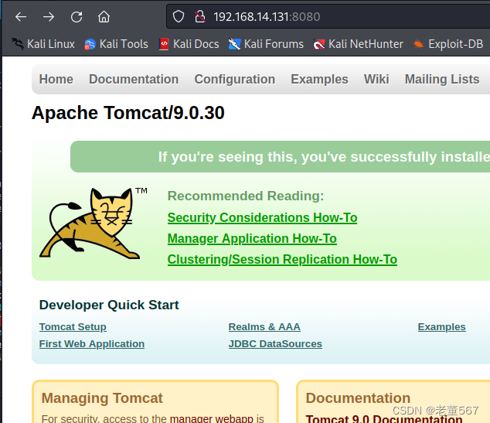The image size is (490, 423).
Task: Click the browser forward arrow
Action: tap(49, 17)
